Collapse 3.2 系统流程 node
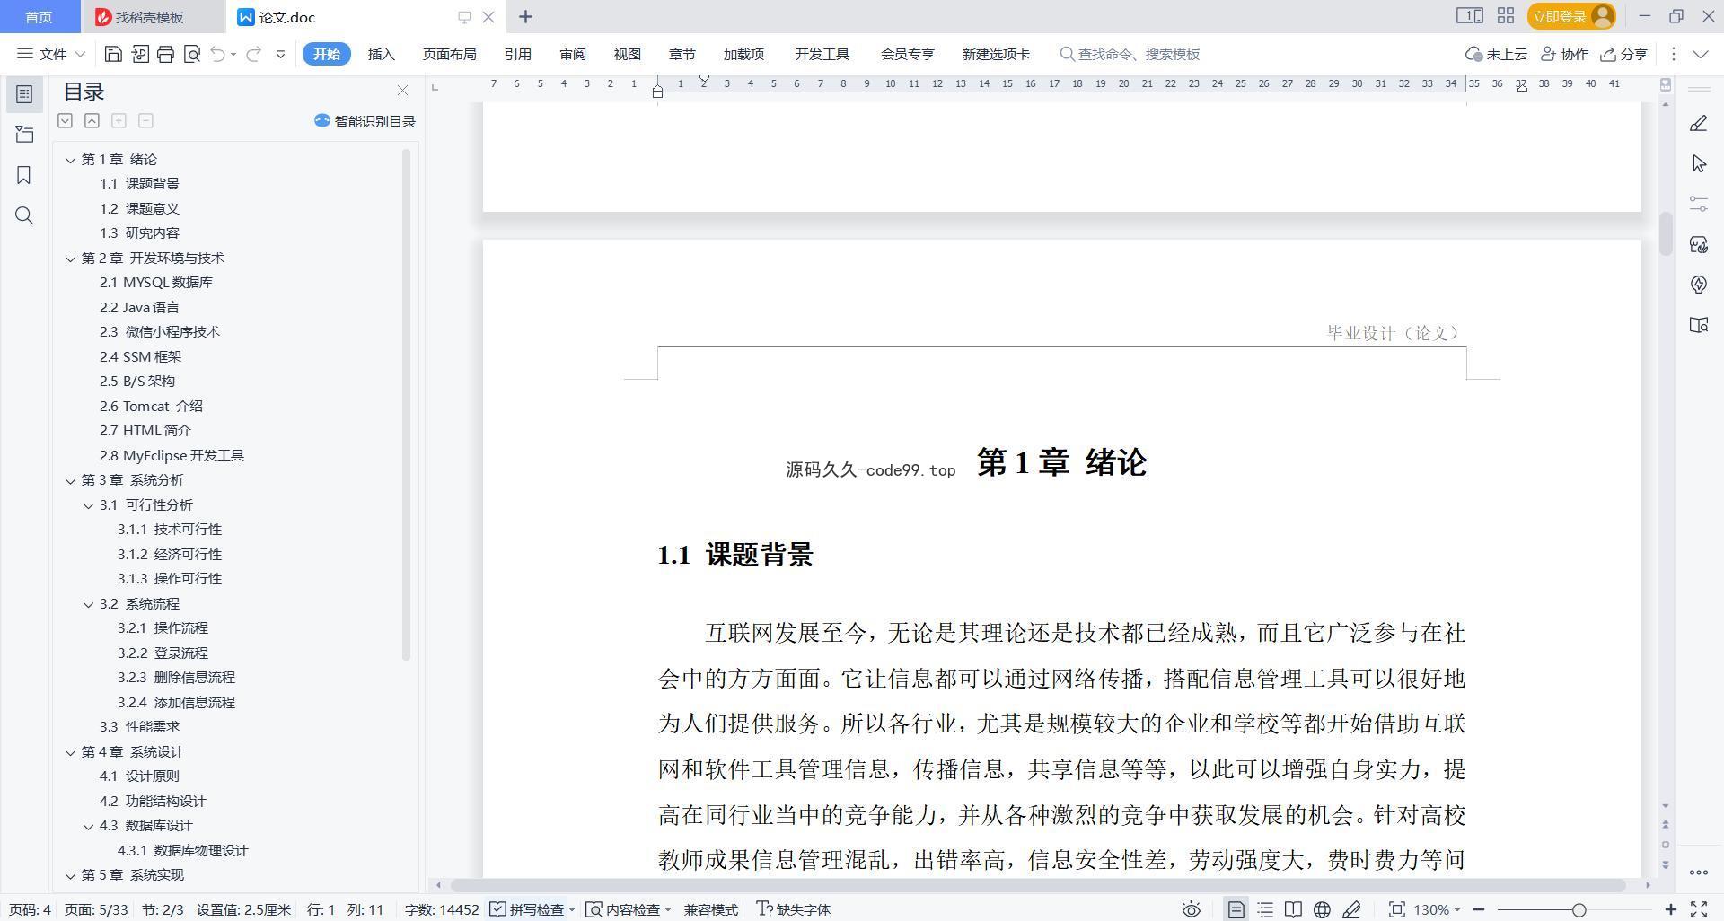 (88, 604)
